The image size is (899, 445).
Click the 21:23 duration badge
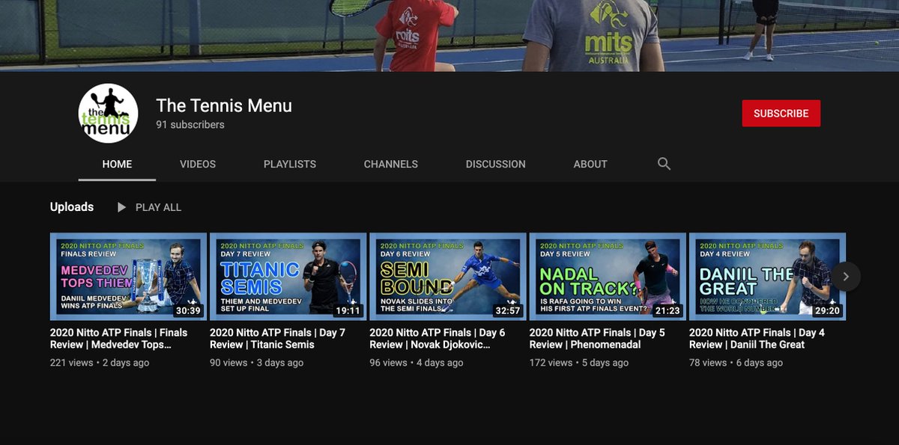pos(667,310)
